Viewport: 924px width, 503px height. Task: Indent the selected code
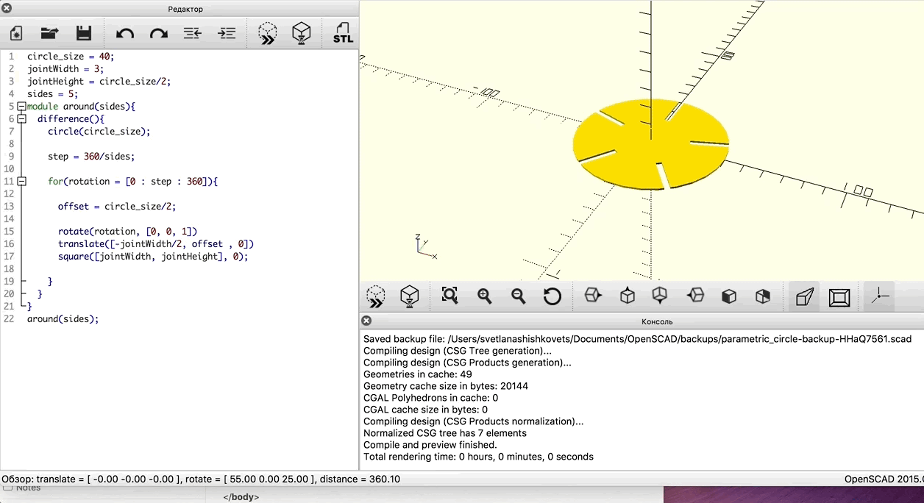227,33
